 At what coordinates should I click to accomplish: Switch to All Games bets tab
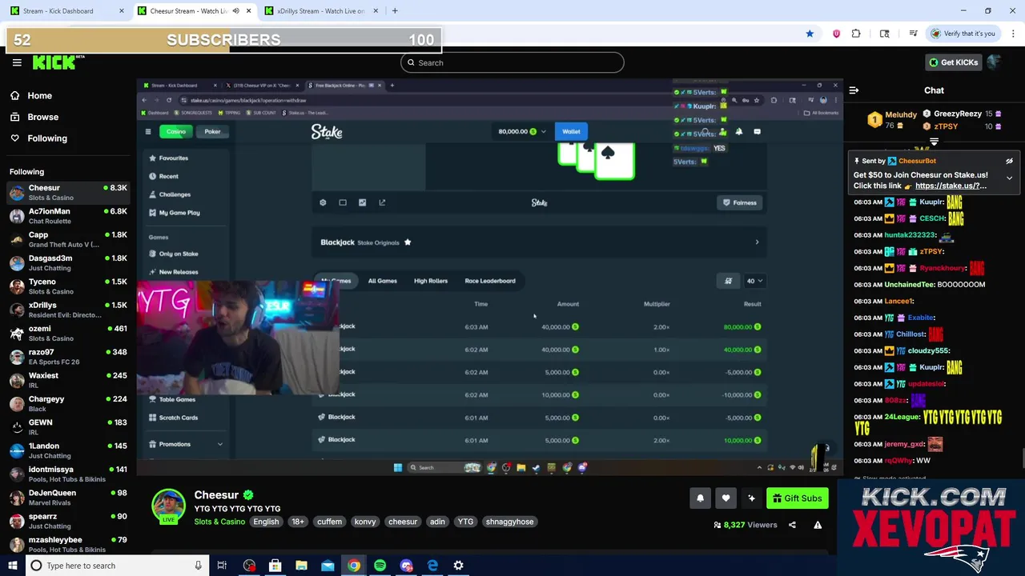click(382, 281)
